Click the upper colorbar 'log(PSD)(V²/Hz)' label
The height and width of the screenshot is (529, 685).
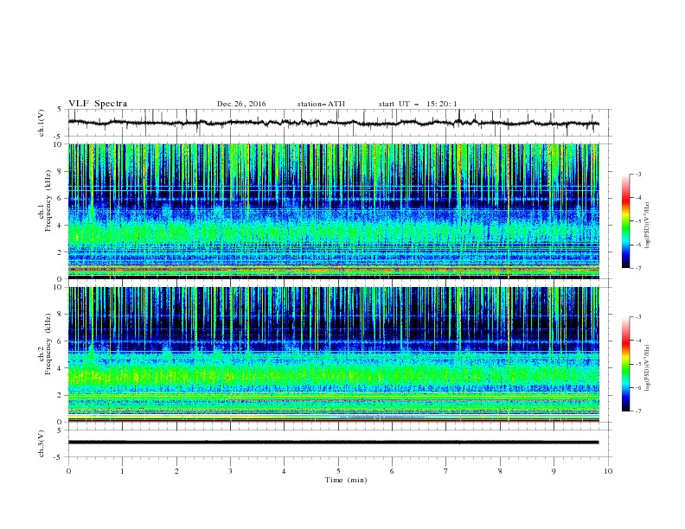coord(647,226)
